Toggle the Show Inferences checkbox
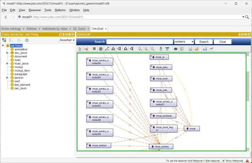The width and height of the screenshot is (252, 163). coord(223,161)
